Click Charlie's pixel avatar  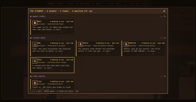[x=126, y=44]
